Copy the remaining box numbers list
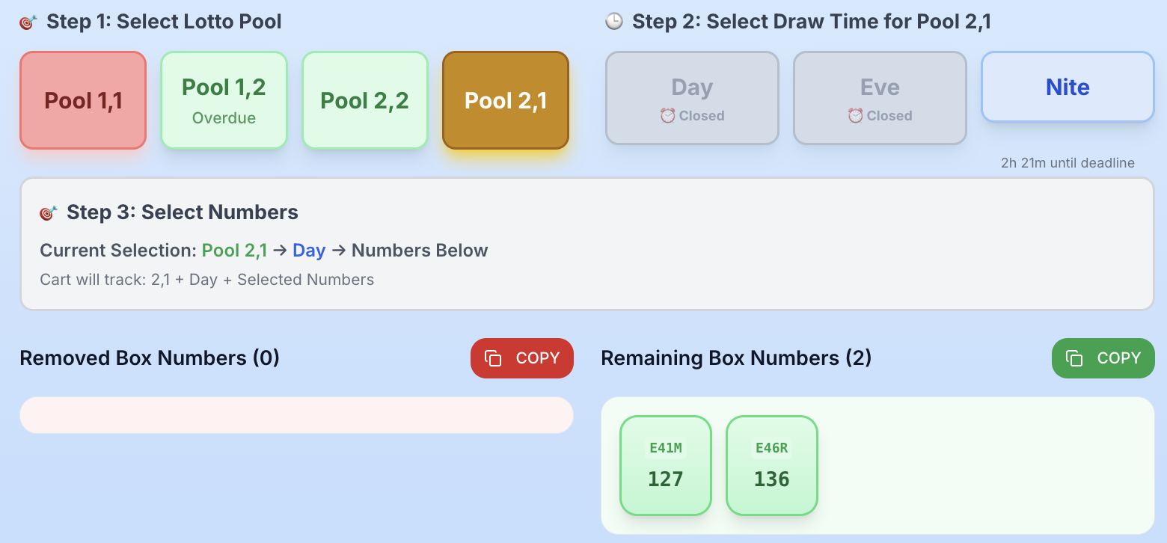The width and height of the screenshot is (1167, 543). (x=1103, y=358)
